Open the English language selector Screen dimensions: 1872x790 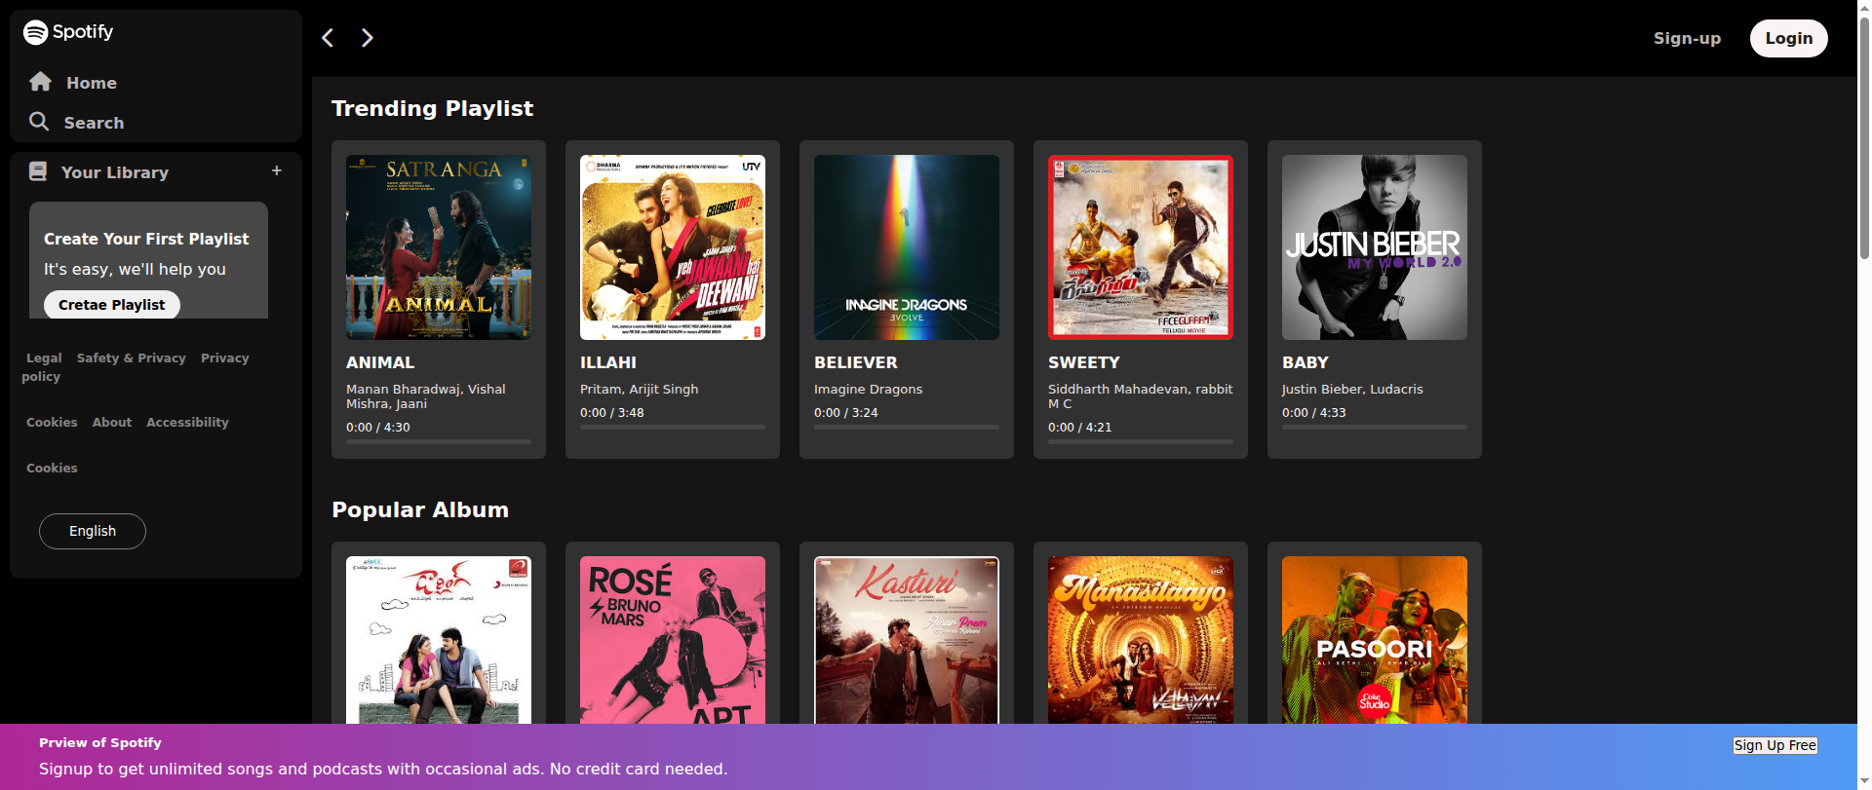click(93, 531)
